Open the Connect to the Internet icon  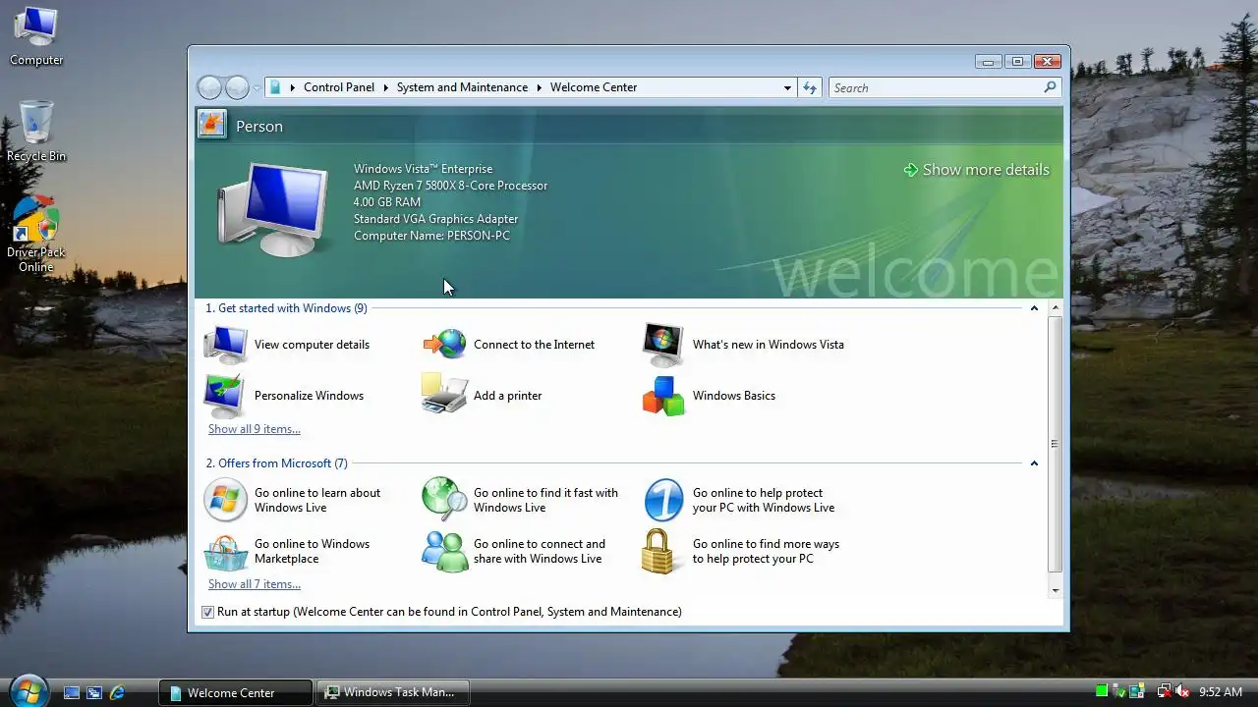[444, 345]
